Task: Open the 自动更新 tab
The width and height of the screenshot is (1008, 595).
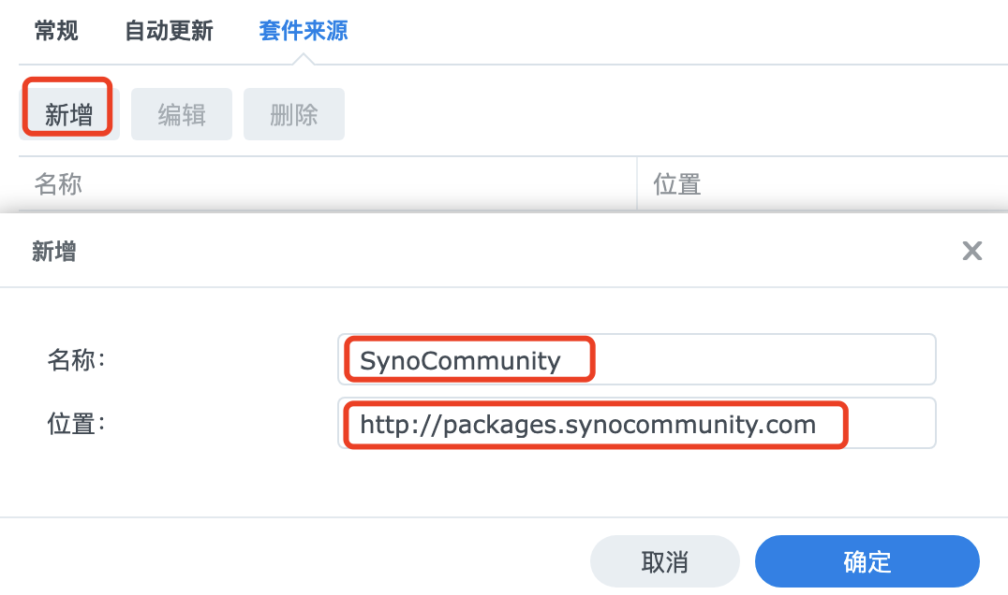Action: pos(169,31)
